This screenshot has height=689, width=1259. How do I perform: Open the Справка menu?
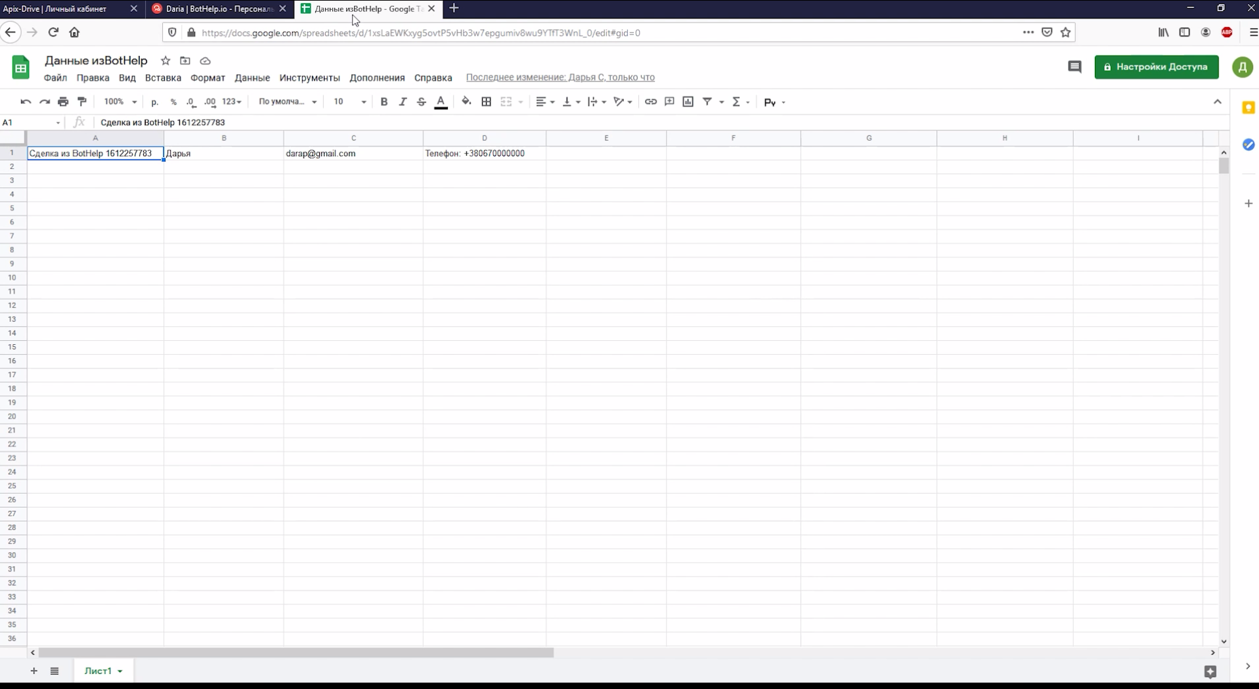tap(433, 78)
